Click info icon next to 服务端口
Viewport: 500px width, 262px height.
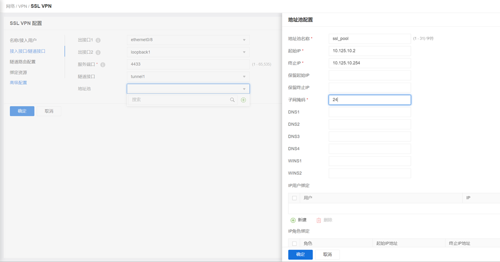pos(102,65)
